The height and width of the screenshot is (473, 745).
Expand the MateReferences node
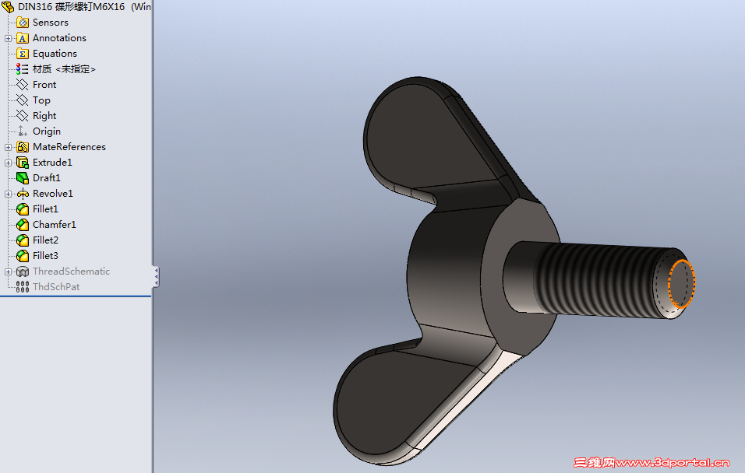point(8,148)
